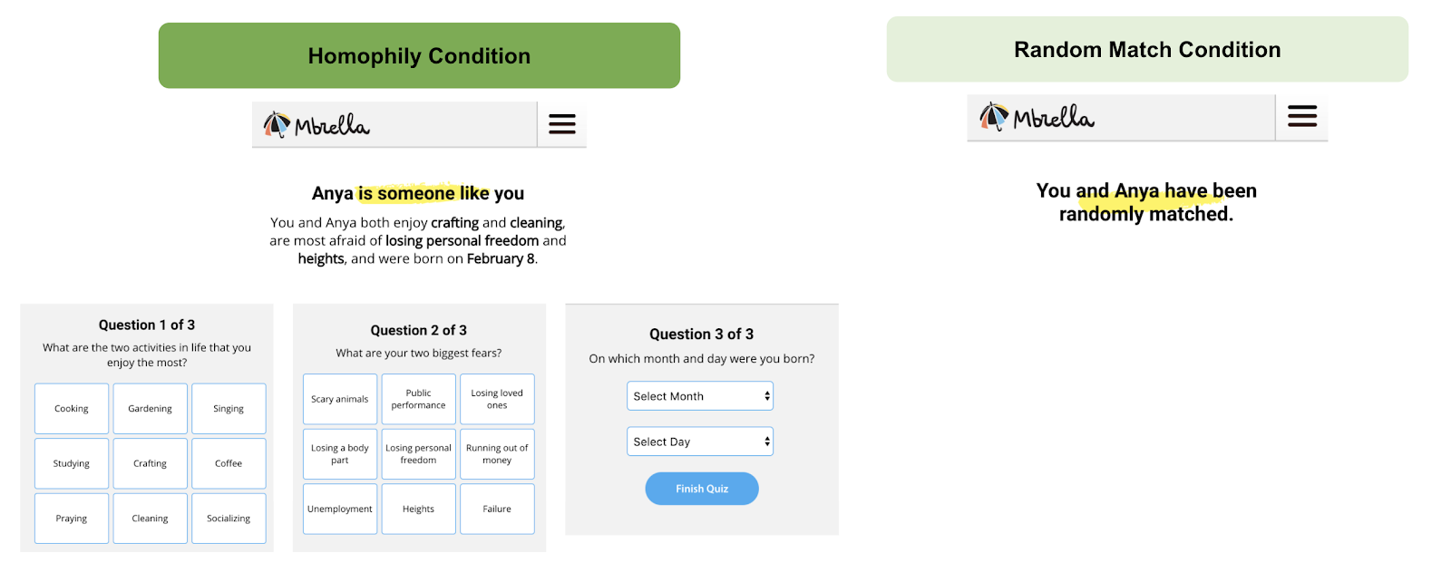Click the Homophily Condition green banner
The width and height of the screenshot is (1451, 563).
pos(419,55)
